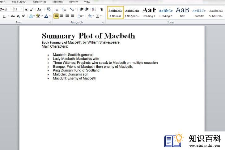The height and width of the screenshot is (150, 225).
Task: Apply borders using the borders icon
Action: click(x=97, y=16)
